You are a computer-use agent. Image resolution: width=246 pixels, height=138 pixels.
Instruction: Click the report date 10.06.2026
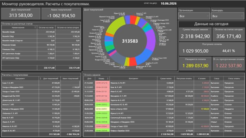tap(168, 4)
